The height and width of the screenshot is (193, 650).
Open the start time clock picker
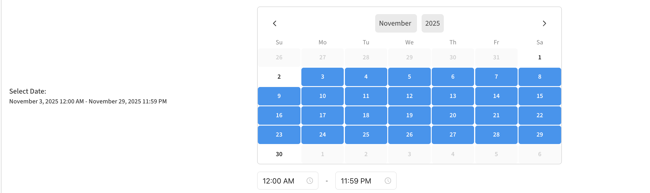click(x=310, y=181)
